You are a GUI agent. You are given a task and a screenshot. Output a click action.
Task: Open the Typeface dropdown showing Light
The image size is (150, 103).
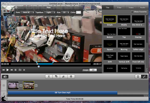50,12
